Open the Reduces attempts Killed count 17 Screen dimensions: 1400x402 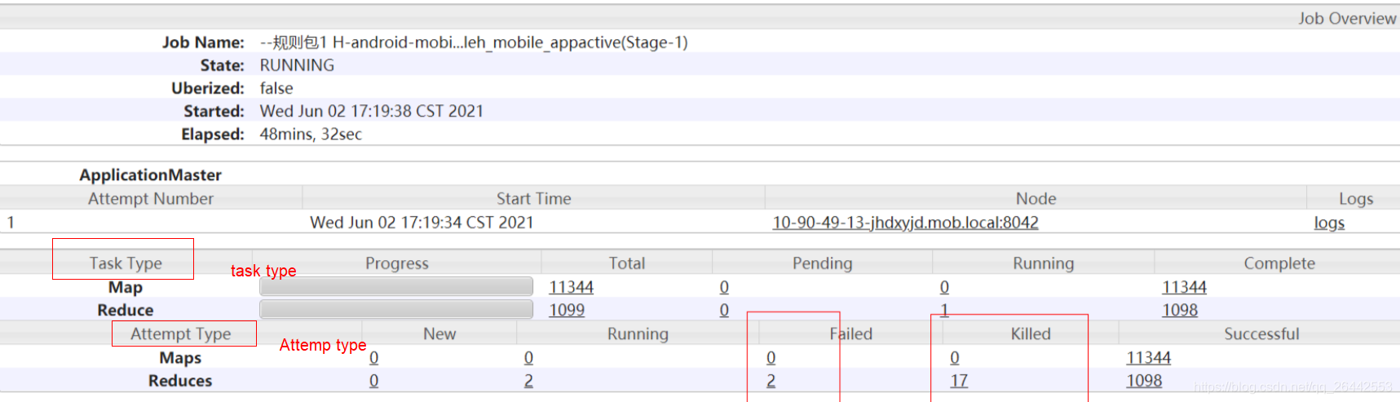959,381
